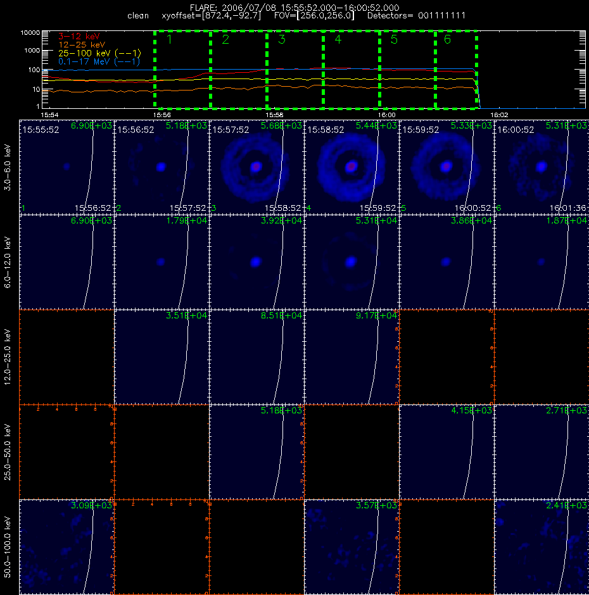The image size is (589, 595).
Task: Click the '9.17E+04' peak value text
Action: pos(376,315)
